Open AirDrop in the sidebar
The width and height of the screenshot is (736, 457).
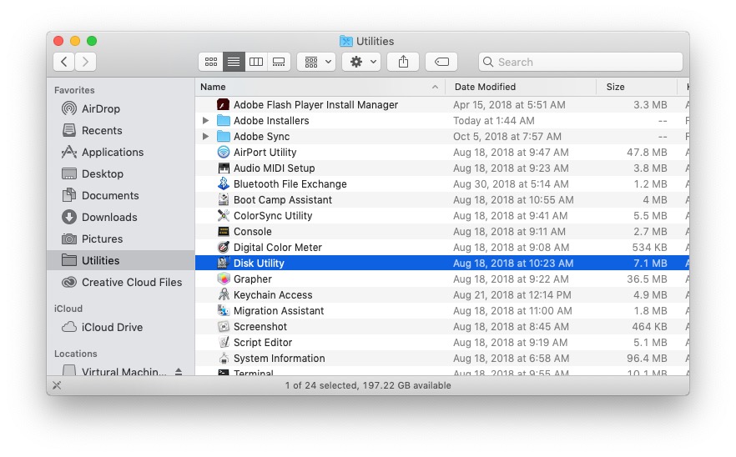tap(100, 108)
